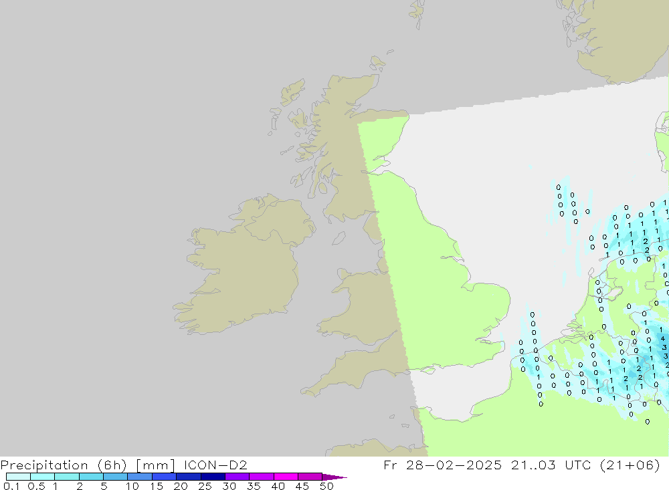Select the 5–10 mm legend color box
The image size is (669, 490).
(x=116, y=477)
